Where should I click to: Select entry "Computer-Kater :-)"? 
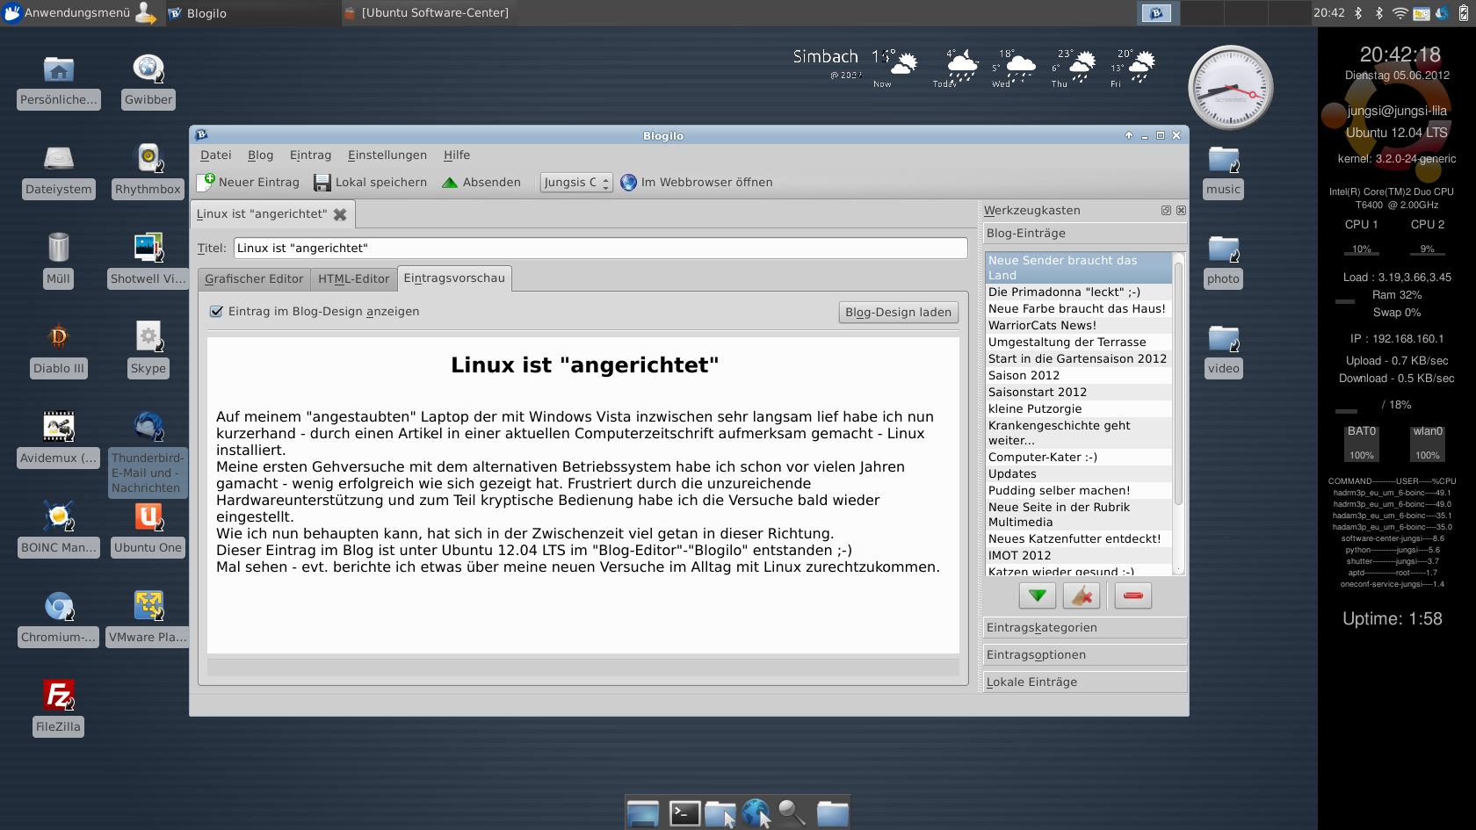[1079, 458]
